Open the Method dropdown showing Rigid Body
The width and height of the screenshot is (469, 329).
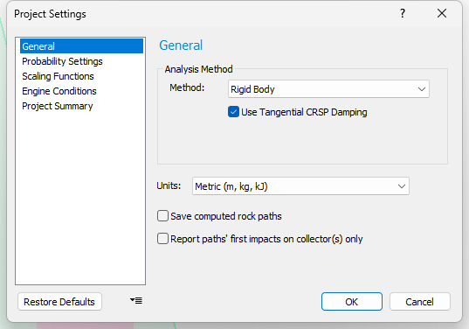pyautogui.click(x=328, y=89)
